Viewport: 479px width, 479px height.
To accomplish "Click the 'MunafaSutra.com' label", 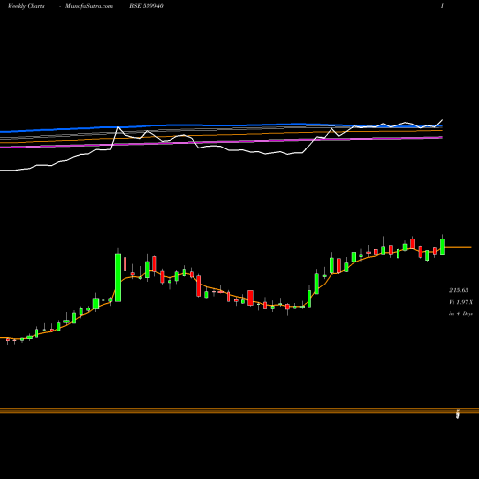I will coord(89,6).
